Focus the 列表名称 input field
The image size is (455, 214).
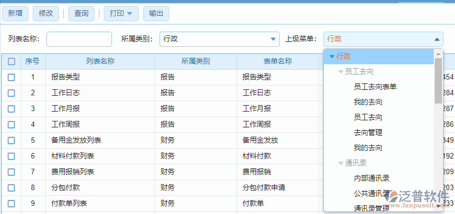79,39
